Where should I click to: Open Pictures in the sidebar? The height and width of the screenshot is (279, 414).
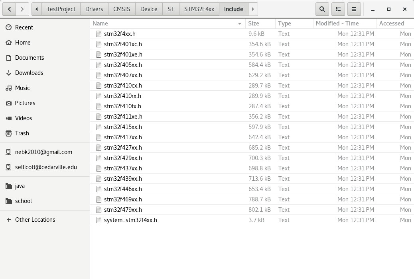coord(45,103)
